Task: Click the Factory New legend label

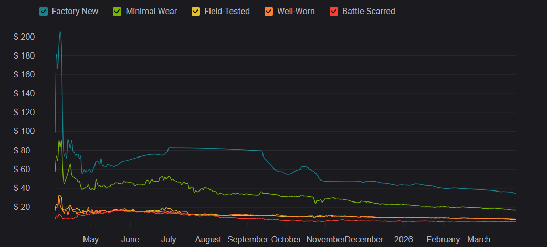Action: pos(75,11)
